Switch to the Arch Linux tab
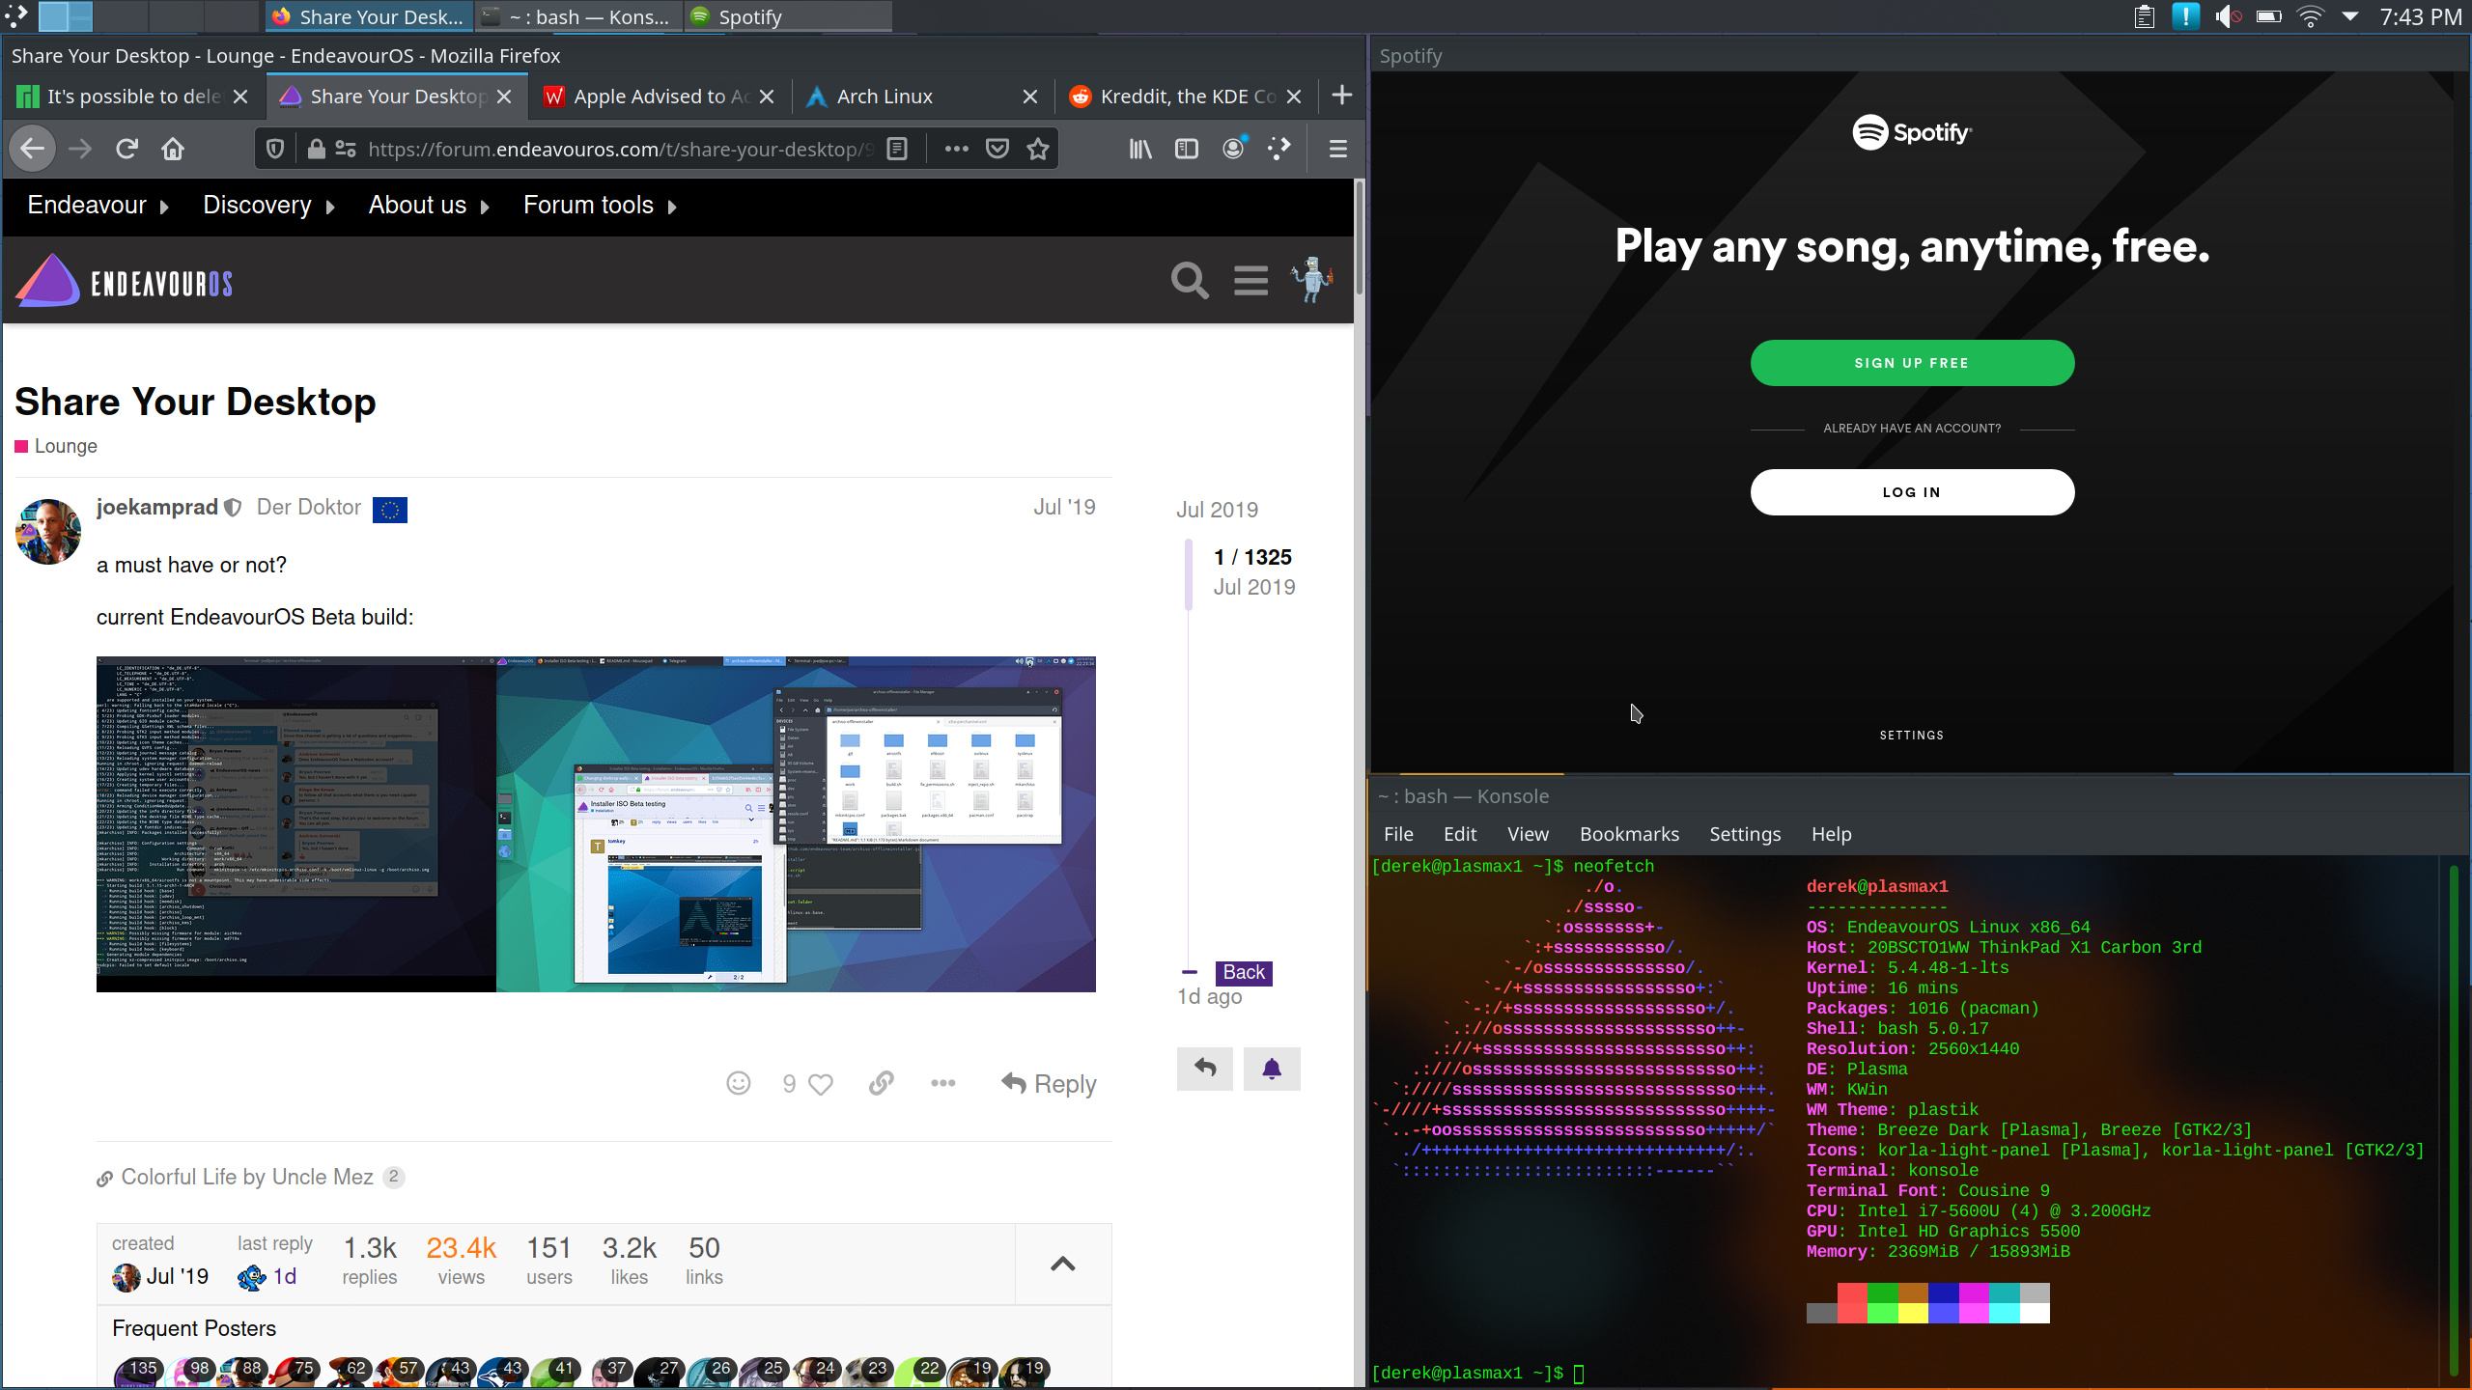 920,97
